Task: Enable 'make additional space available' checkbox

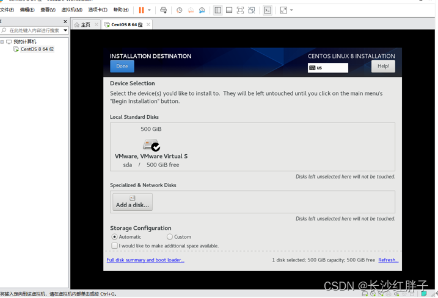Action: [x=114, y=246]
